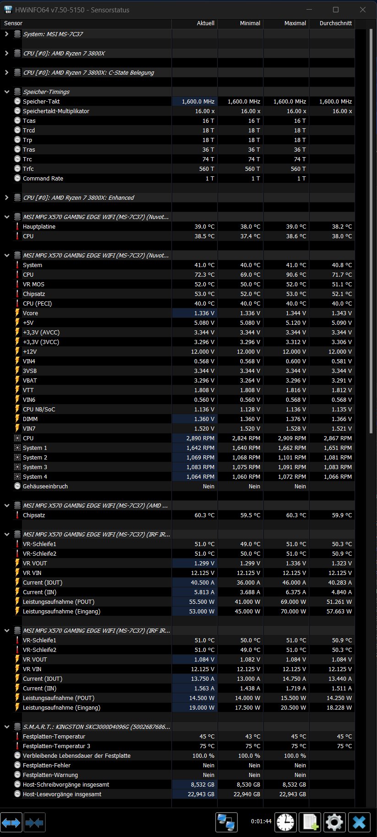Image resolution: width=377 pixels, height=837 pixels.
Task: Collapse the first MSI (IRF IR...) group with 40.500 A IOUT
Action: (x=6, y=534)
